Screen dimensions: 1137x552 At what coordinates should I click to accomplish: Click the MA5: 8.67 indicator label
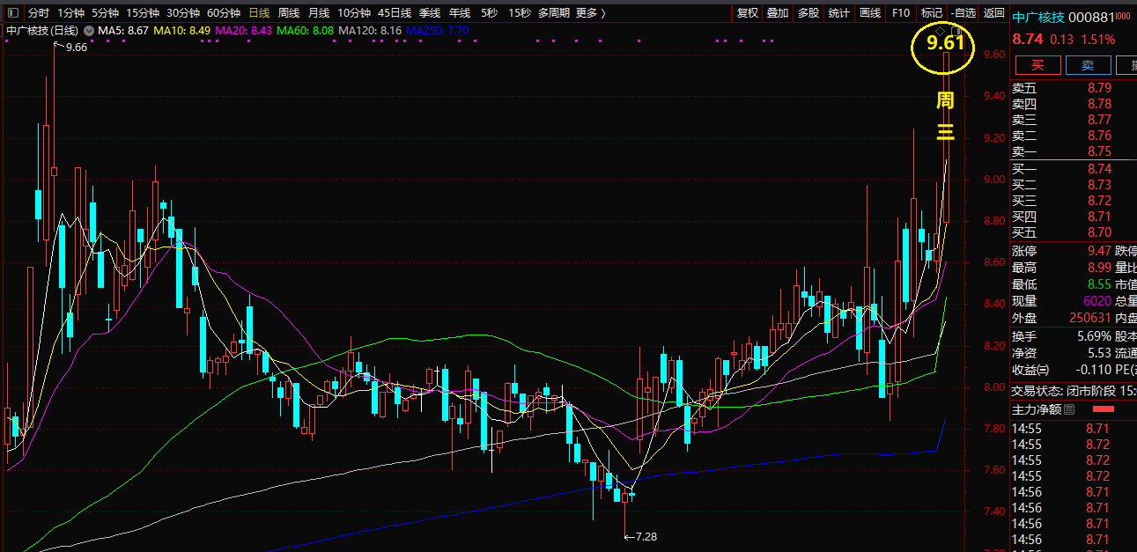[x=122, y=31]
